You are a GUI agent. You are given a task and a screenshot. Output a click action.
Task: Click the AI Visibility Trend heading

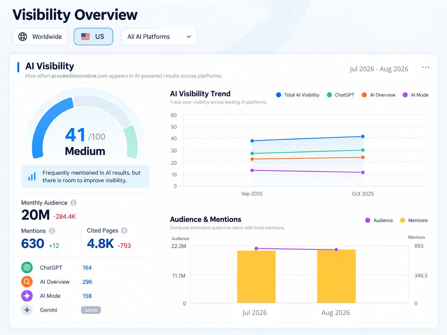coord(200,94)
